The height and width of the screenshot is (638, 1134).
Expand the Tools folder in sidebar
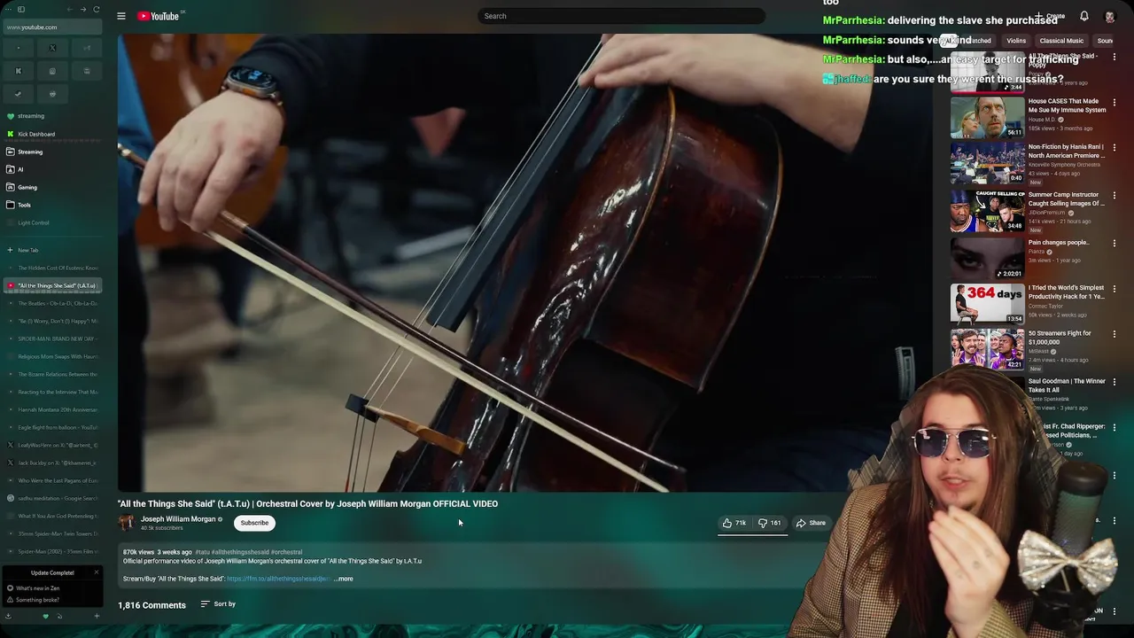tap(52, 205)
